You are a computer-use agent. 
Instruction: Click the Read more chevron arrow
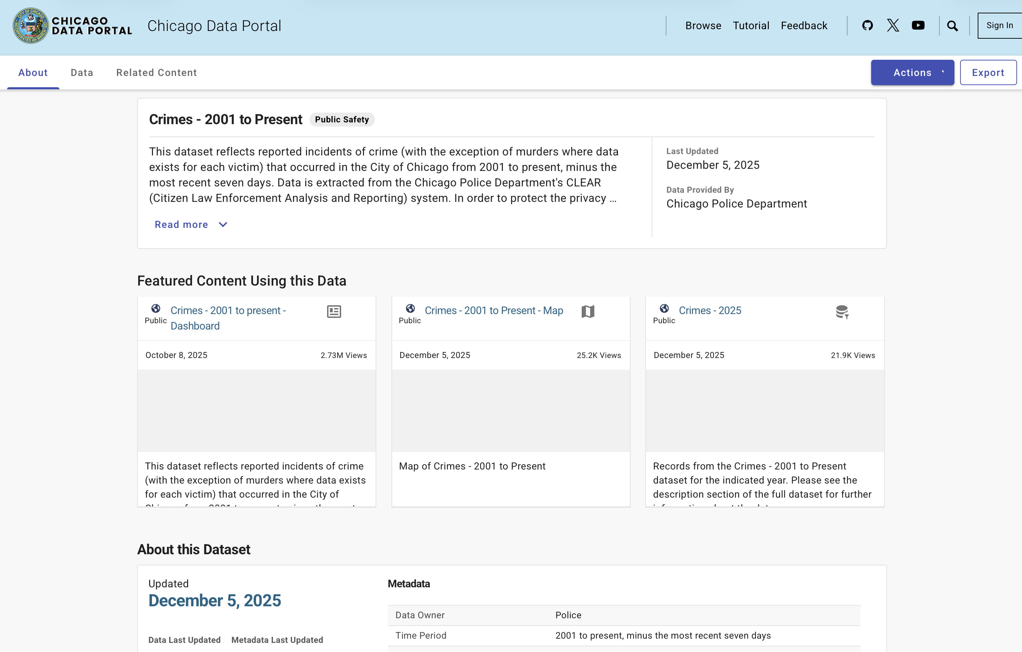(x=223, y=225)
